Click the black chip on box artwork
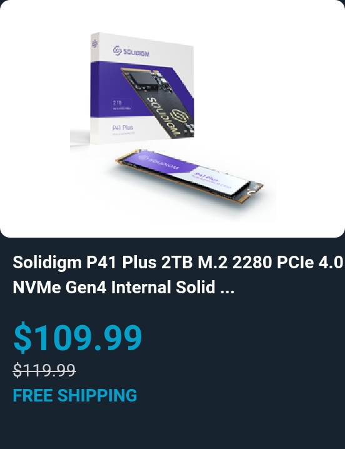The height and width of the screenshot is (449, 345). coord(142,79)
